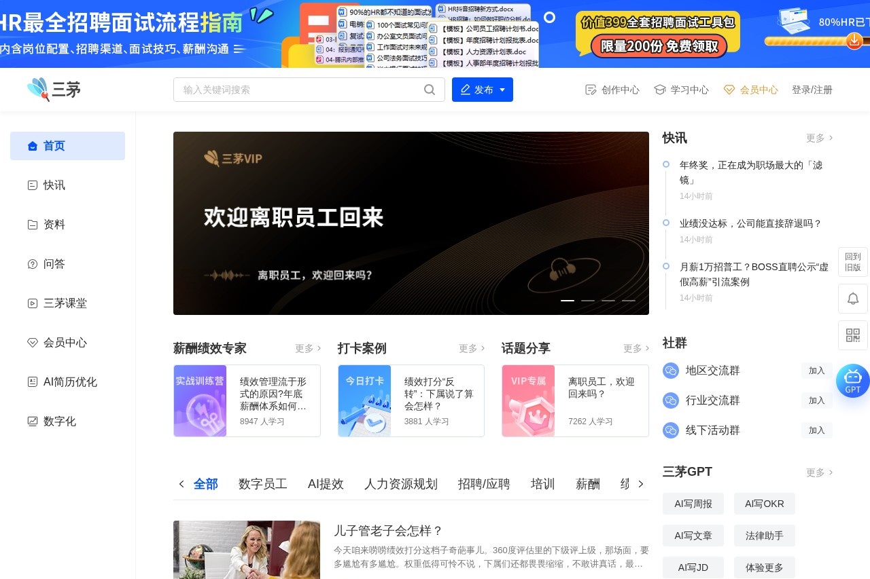870x579 pixels.
Task: Click the download icon in top banner
Action: click(x=854, y=41)
